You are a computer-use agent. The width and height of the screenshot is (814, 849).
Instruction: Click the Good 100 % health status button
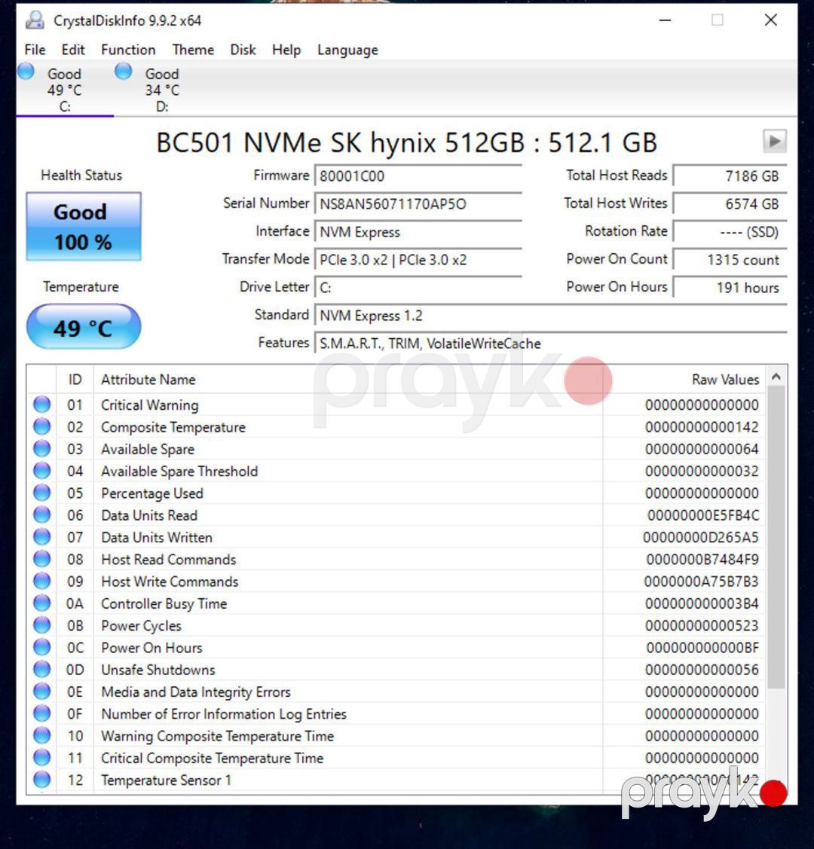click(x=84, y=226)
